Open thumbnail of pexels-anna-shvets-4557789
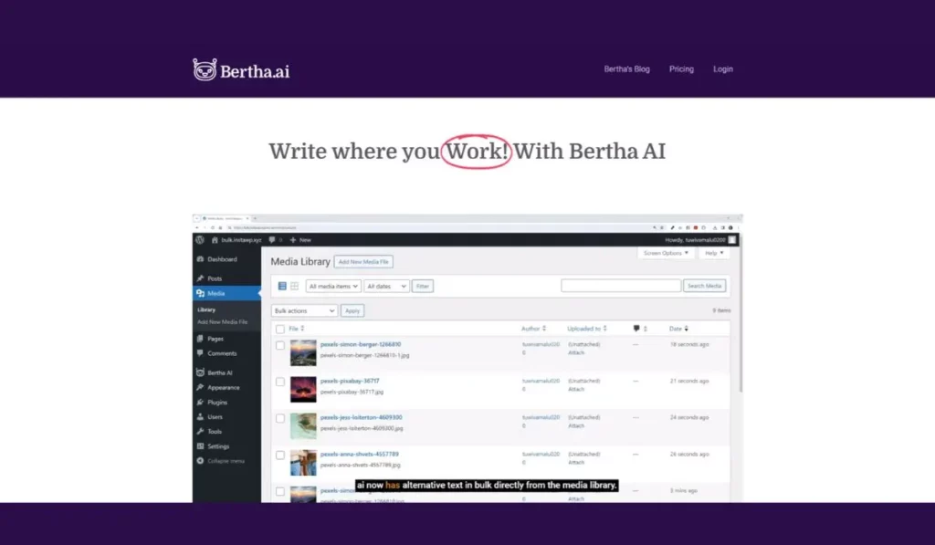Image resolution: width=935 pixels, height=545 pixels. 303,463
